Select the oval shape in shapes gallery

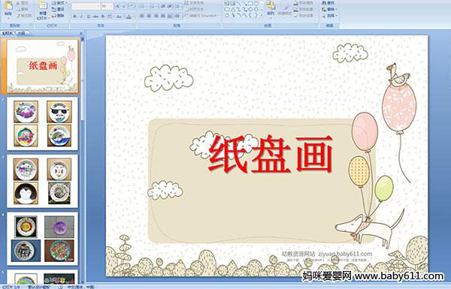click(256, 3)
